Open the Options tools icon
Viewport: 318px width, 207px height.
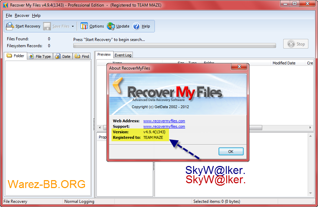[84, 26]
